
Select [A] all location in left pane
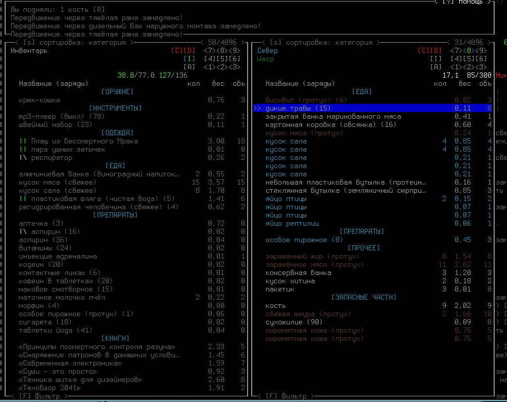click(189, 67)
